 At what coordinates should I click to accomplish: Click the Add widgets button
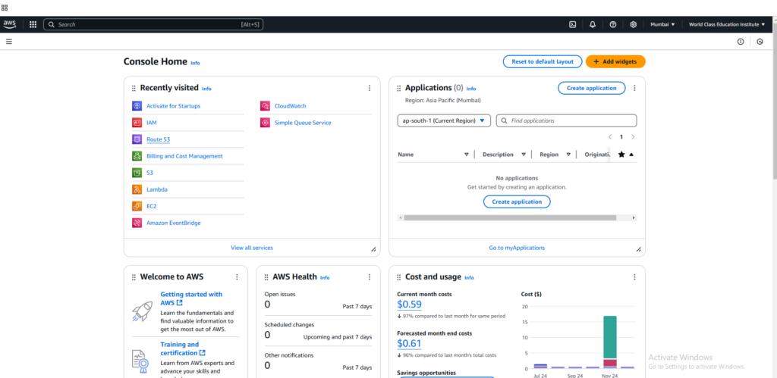[x=615, y=62]
